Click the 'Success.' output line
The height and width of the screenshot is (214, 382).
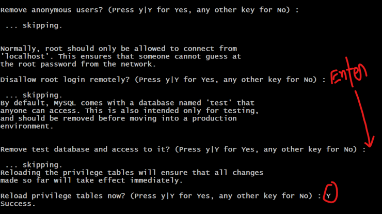point(18,204)
